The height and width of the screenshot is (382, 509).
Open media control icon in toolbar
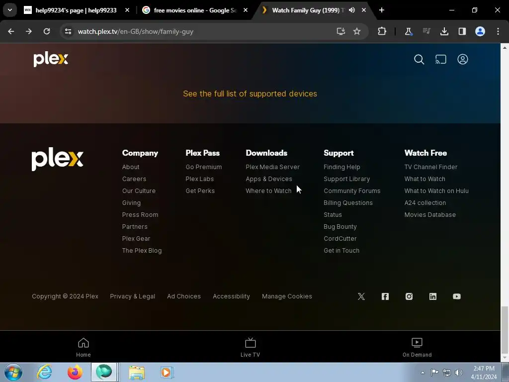click(426, 31)
